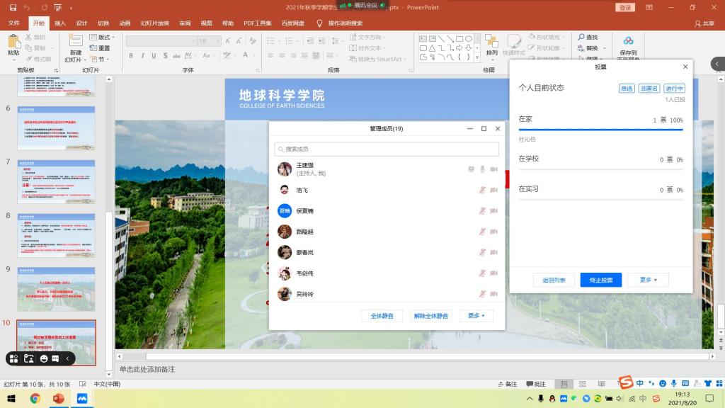Toggle Comments (批注) in the status bar

coord(536,384)
